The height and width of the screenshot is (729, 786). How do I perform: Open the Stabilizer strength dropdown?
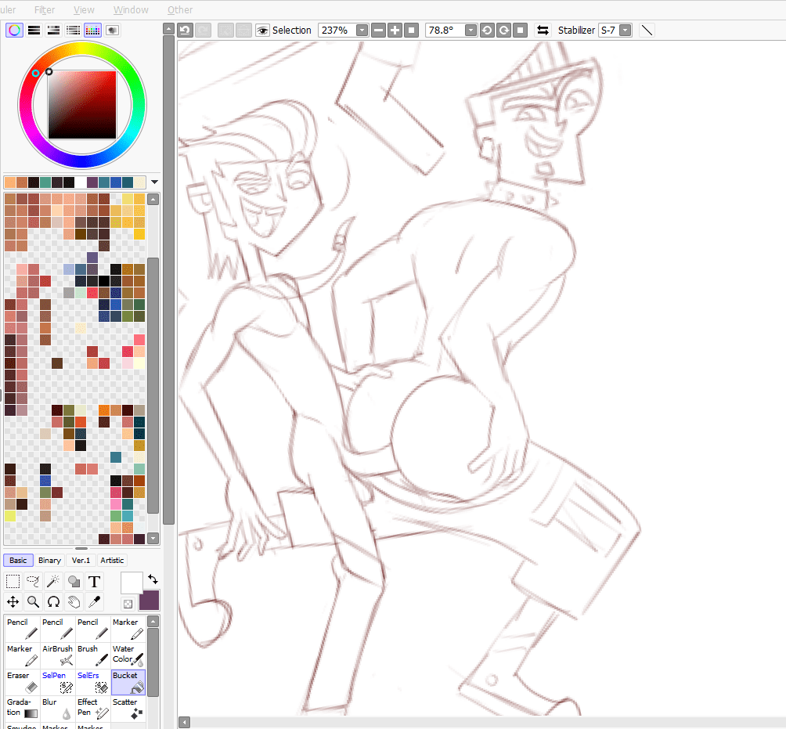[624, 30]
